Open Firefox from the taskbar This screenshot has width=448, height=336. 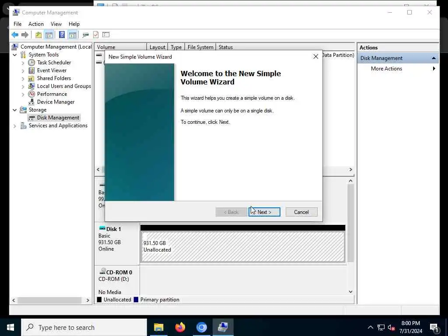[180, 327]
